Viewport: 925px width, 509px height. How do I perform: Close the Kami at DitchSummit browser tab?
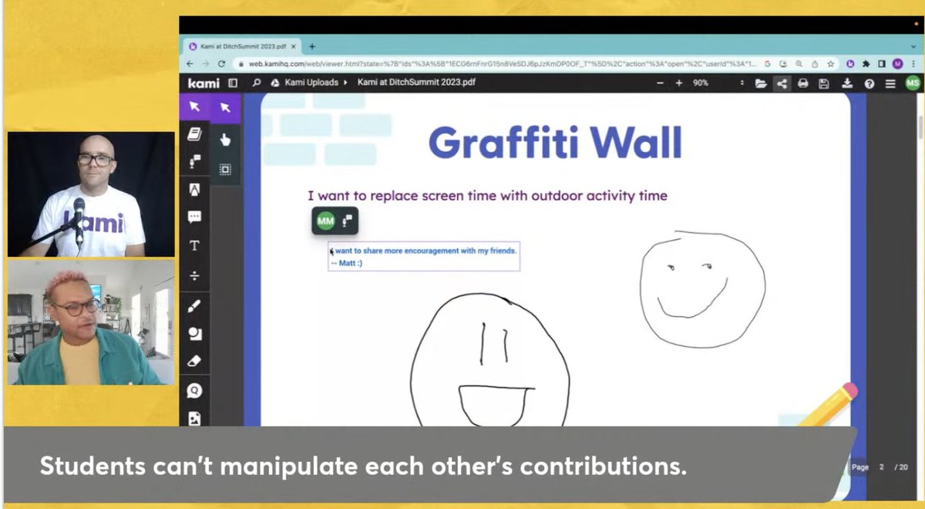pyautogui.click(x=293, y=46)
